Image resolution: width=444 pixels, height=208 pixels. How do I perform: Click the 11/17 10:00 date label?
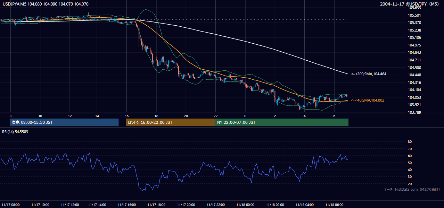(40, 205)
